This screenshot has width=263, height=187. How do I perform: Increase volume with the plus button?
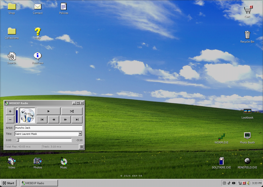(x=10, y=111)
